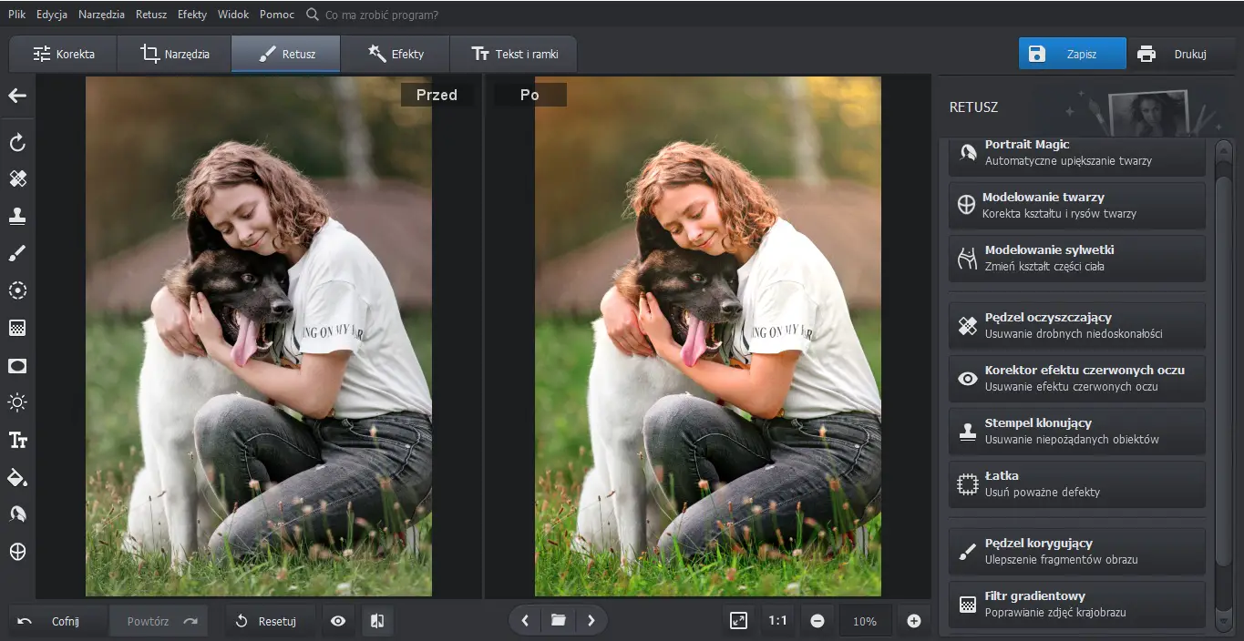This screenshot has width=1244, height=641.
Task: Click the brightness sun icon in toolbar
Action: click(17, 402)
